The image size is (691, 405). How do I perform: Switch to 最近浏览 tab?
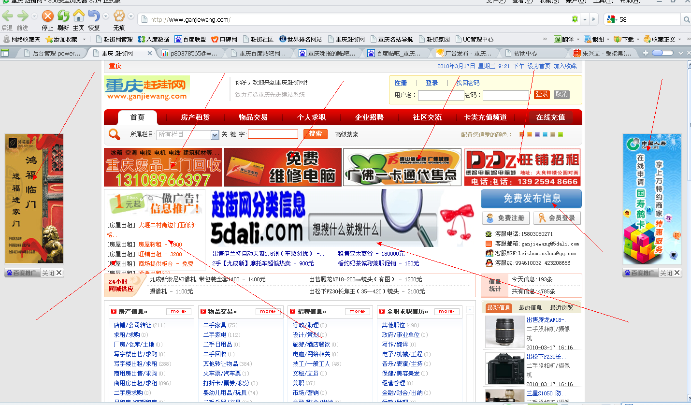coord(561,308)
